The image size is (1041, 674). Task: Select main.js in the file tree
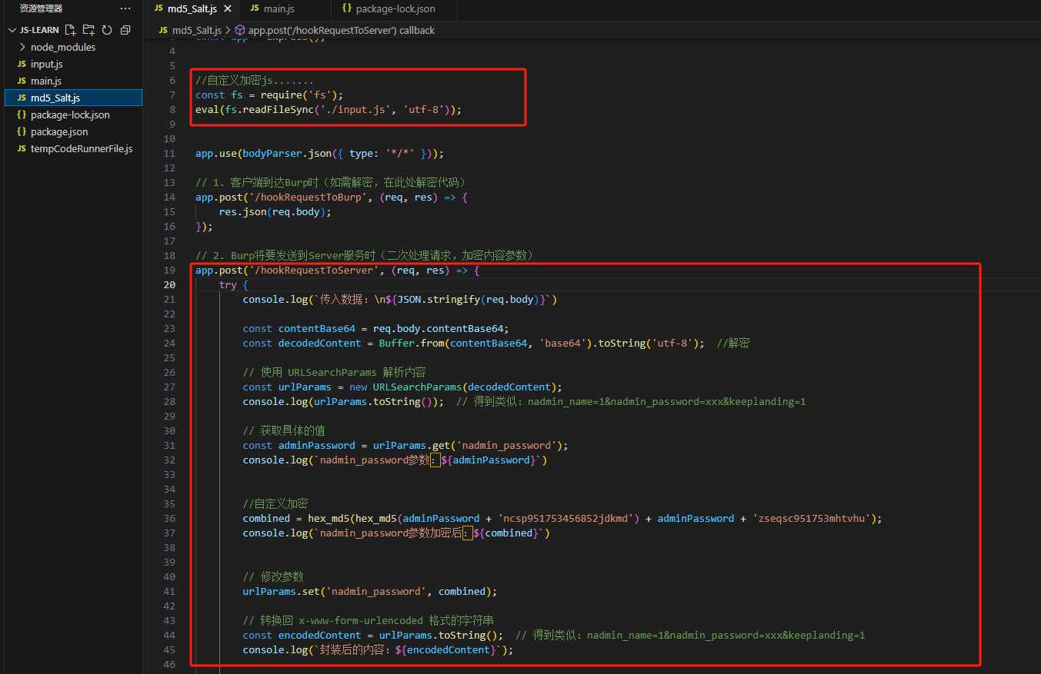point(45,81)
